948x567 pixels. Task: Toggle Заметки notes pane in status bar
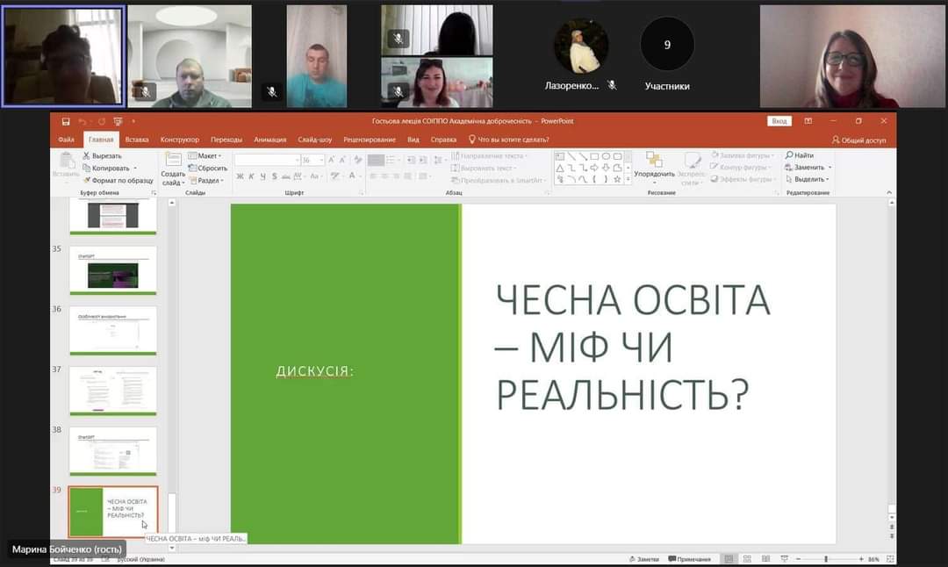[644, 559]
